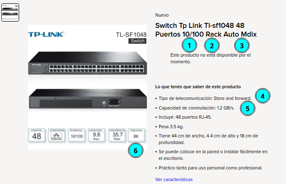Click the Nuevo condition label
This screenshot has height=184, width=286.
tap(162, 15)
